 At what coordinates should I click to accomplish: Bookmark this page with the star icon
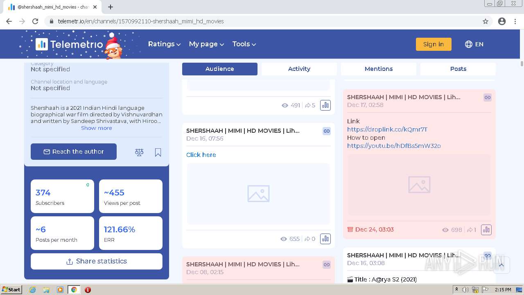pyautogui.click(x=486, y=21)
